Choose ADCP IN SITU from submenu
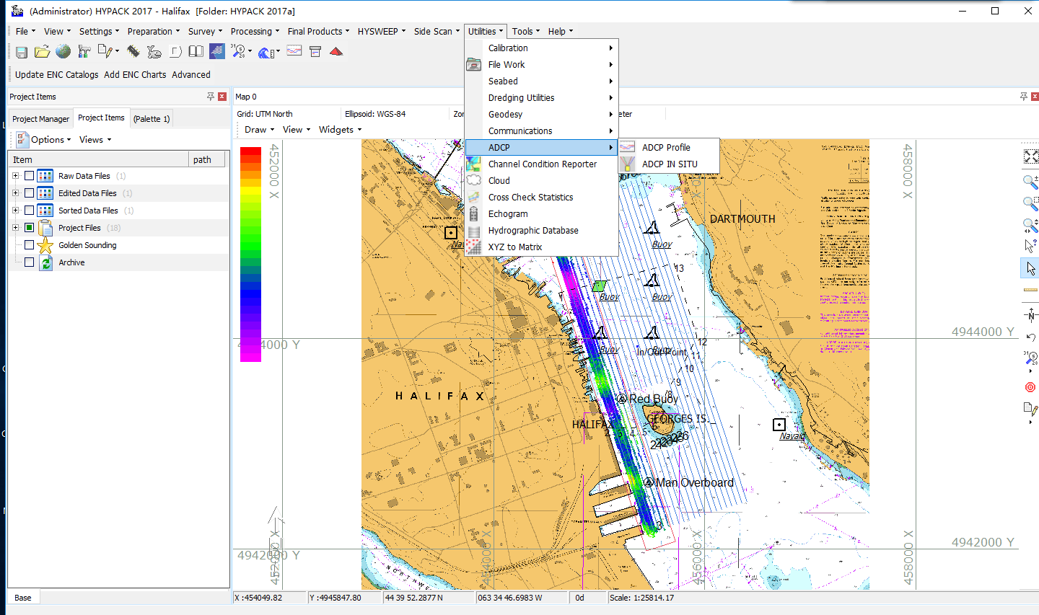Viewport: 1039px width, 615px height. (669, 164)
